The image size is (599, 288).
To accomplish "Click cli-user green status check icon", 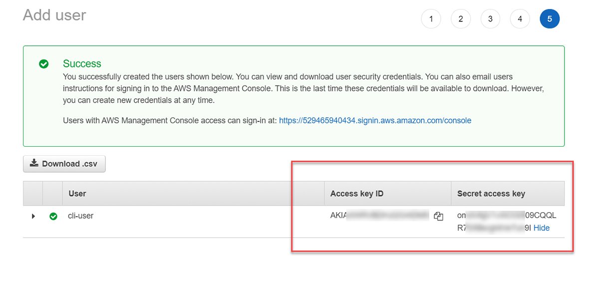I will pos(53,217).
